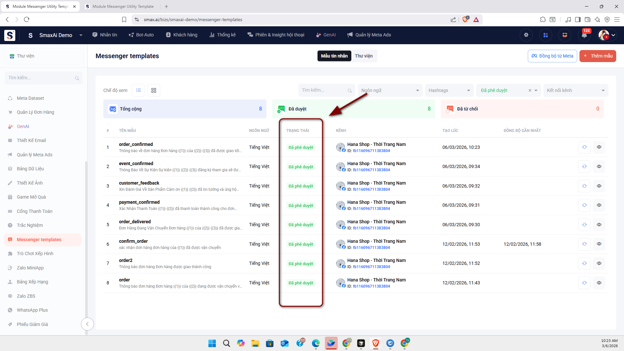Switch to list view mode icon
The image size is (624, 351).
[138, 90]
